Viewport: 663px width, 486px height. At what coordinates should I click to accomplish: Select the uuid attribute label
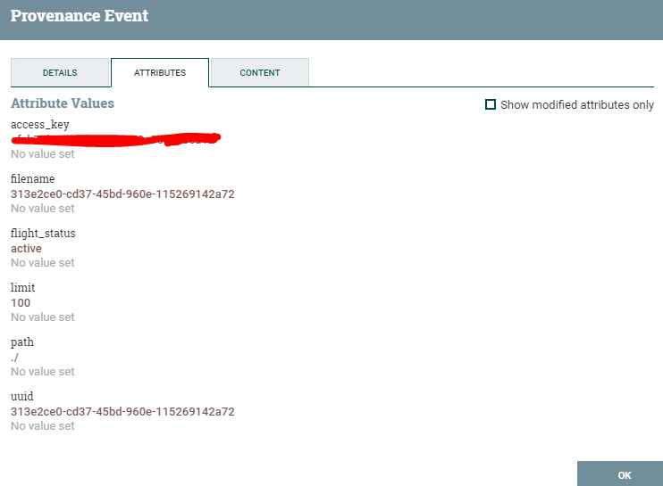(x=22, y=397)
